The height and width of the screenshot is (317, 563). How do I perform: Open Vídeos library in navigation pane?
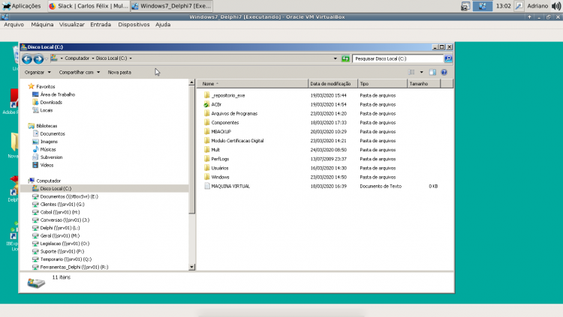coord(47,165)
